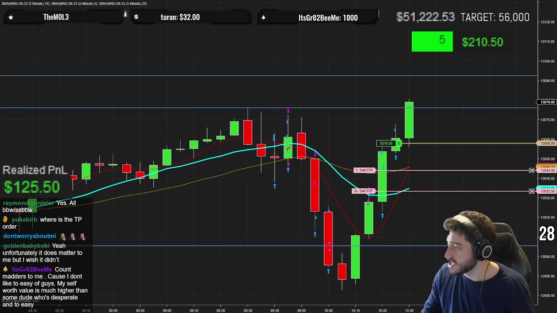Click chat username raymondlannister
Screen dimensions: 557x313
[x=28, y=203]
